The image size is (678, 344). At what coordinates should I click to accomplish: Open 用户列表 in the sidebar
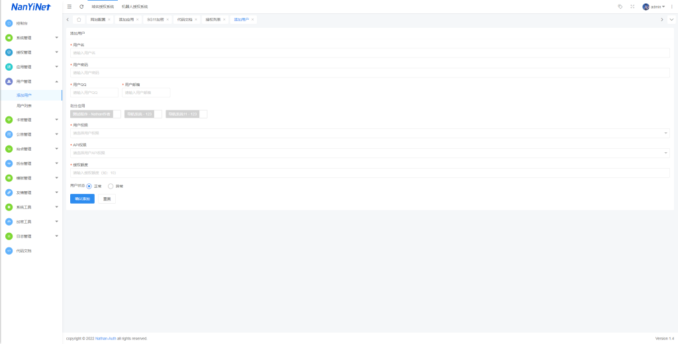24,105
